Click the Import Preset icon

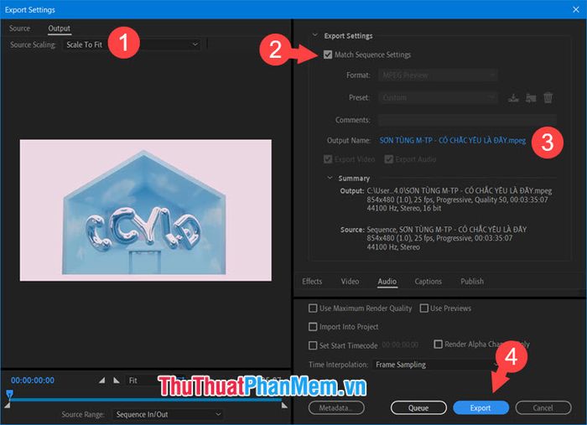coord(531,98)
